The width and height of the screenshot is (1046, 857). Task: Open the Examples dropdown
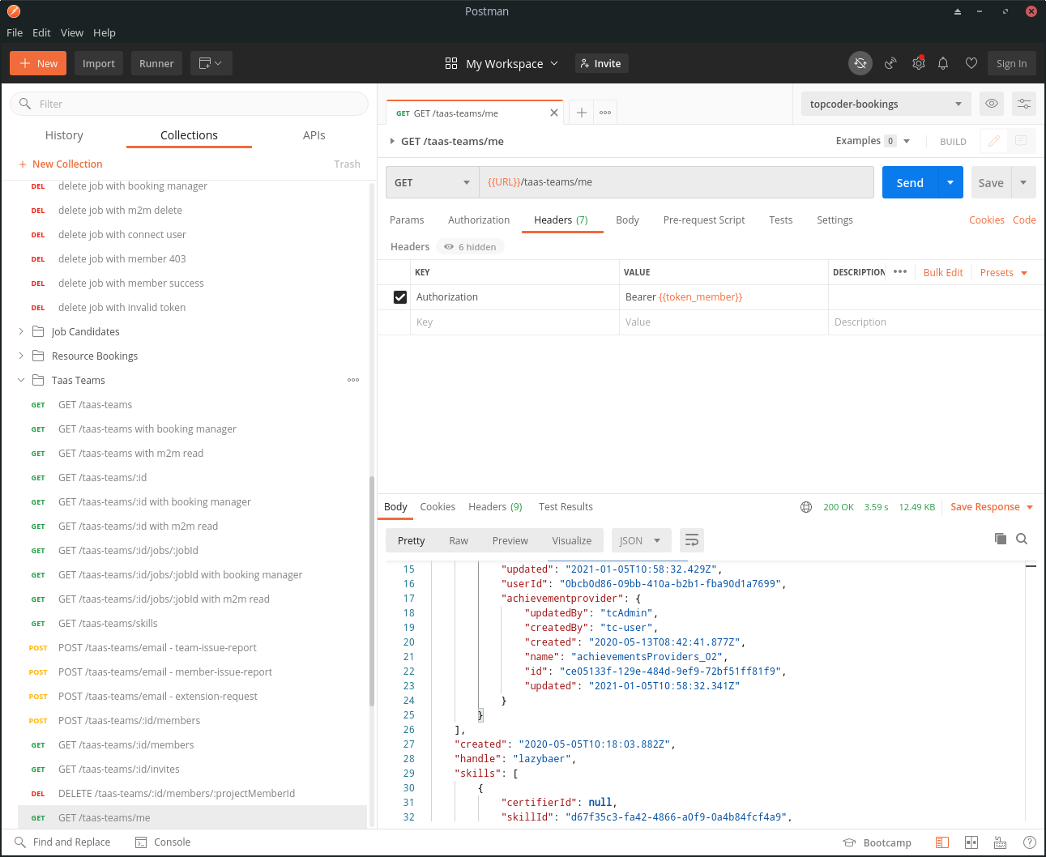pyautogui.click(x=873, y=141)
